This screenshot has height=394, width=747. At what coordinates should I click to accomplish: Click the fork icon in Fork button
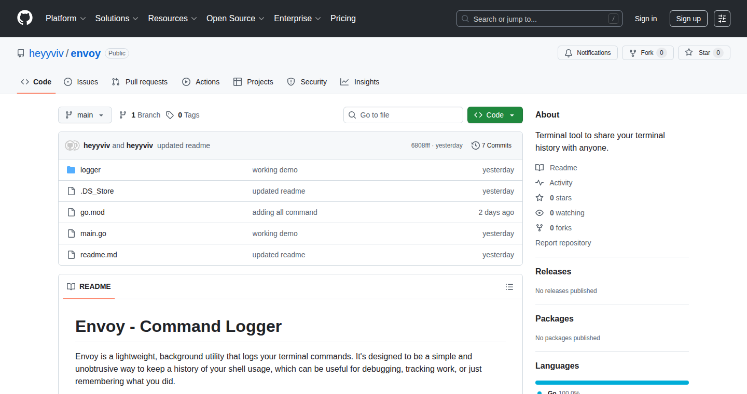pyautogui.click(x=633, y=53)
